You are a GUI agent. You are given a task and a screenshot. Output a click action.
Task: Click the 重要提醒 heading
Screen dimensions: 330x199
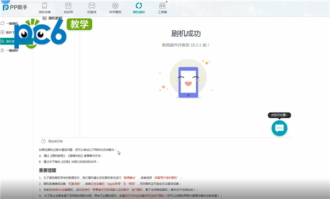(47, 170)
